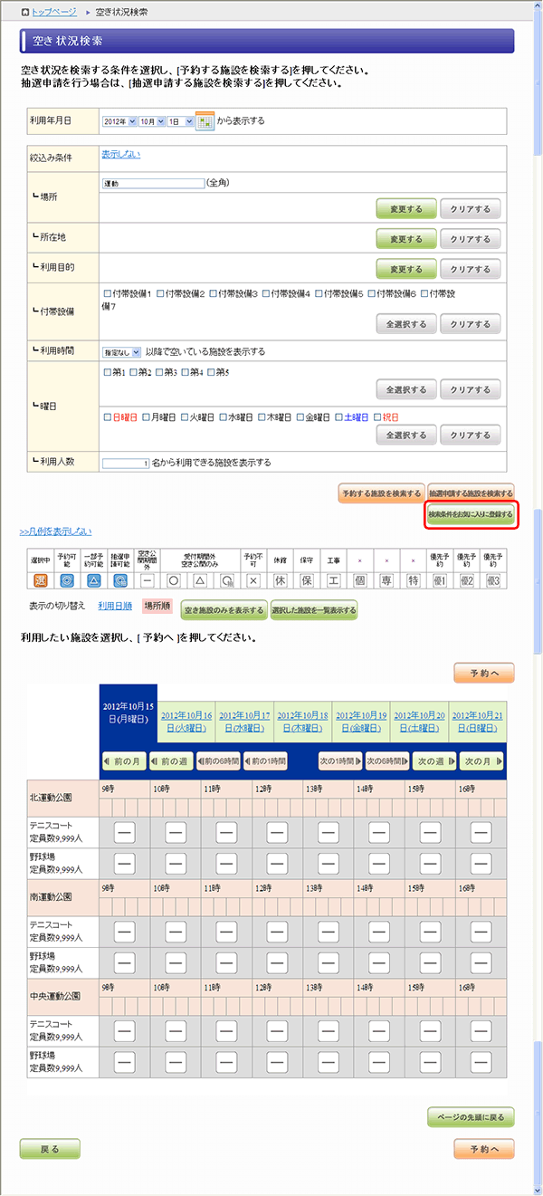Click the 優1 priority legend icon
Image resolution: width=543 pixels, height=1196 pixels.
[x=440, y=579]
